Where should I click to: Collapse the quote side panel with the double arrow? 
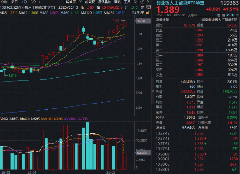(x=153, y=91)
